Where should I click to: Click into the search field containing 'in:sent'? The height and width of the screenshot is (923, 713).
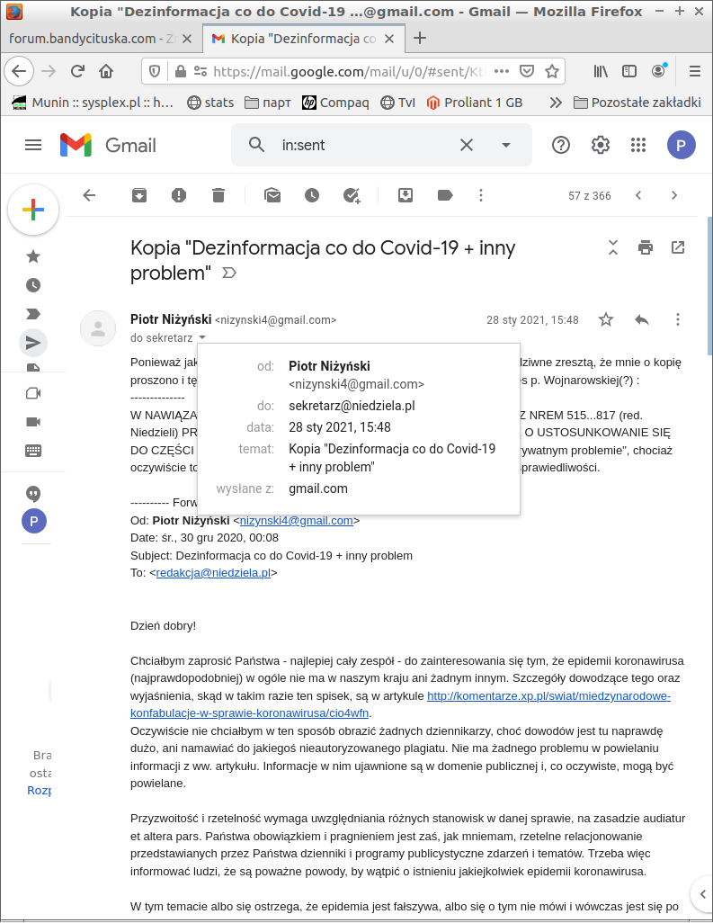pos(365,145)
